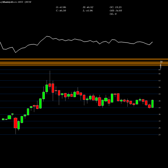
Task: Select the OH: 14.03 reading
Action: (116, 11)
